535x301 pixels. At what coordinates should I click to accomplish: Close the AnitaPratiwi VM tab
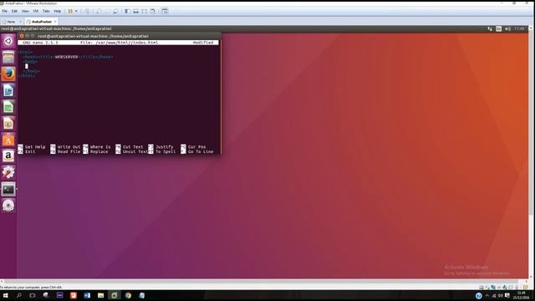55,22
